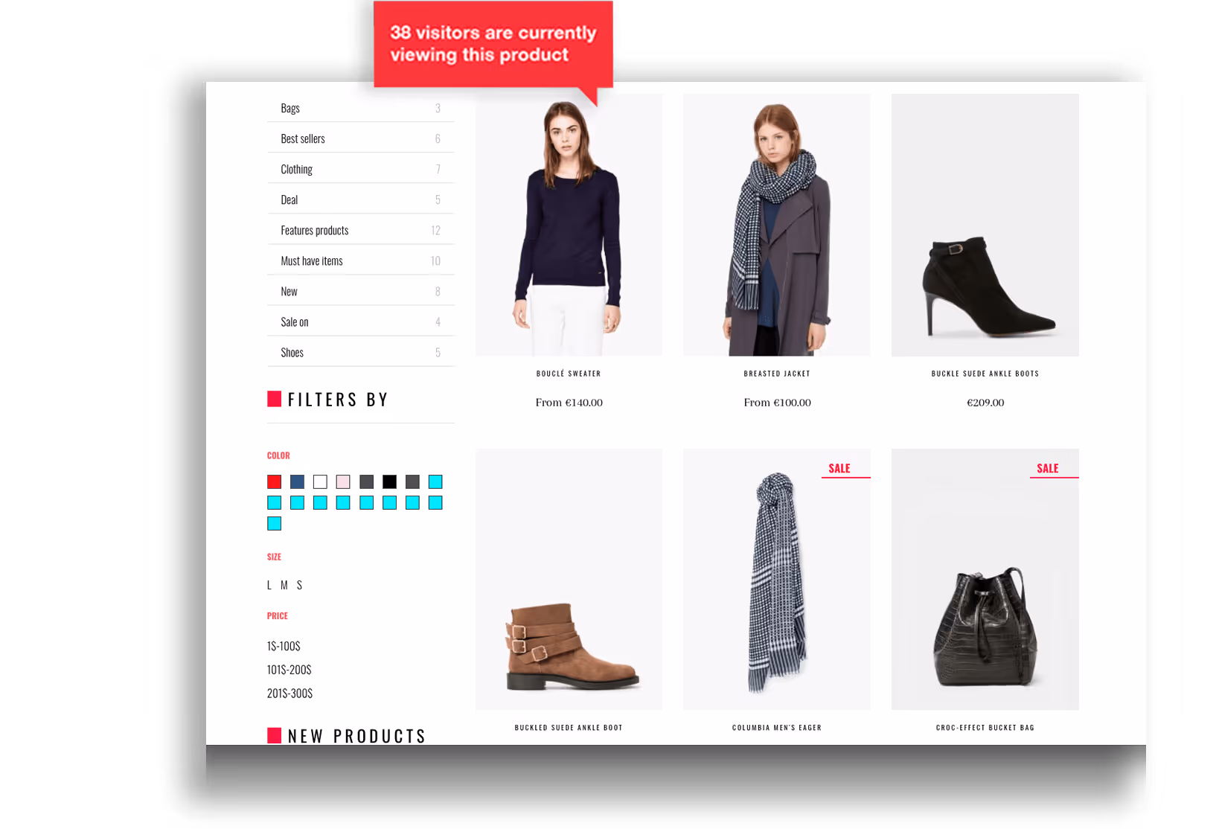Screen dimensions: 1219x829
Task: Open the Sale on category
Action: 360,321
